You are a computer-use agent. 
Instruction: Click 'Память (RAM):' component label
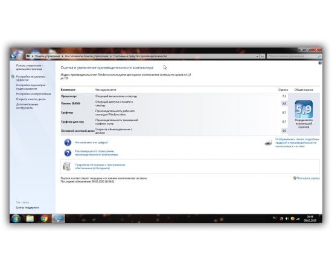tap(71, 104)
